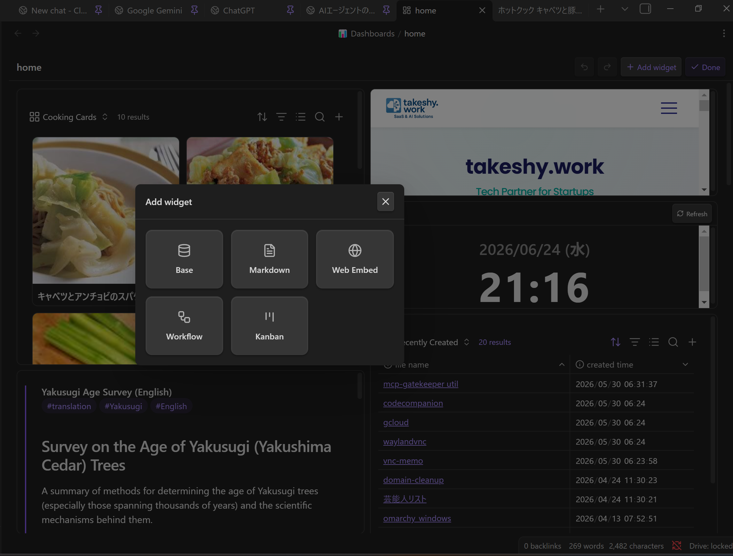Open properties list icon in Cooking Cards
The width and height of the screenshot is (733, 556).
301,117
